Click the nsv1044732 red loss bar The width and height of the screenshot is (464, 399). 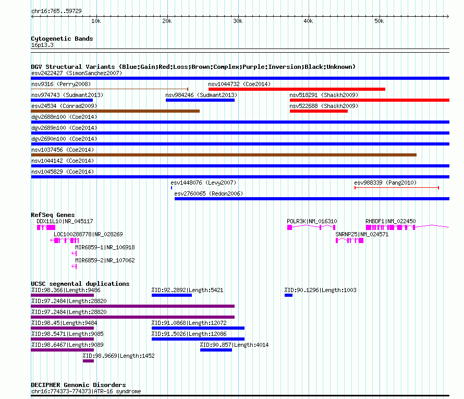[x=297, y=89]
